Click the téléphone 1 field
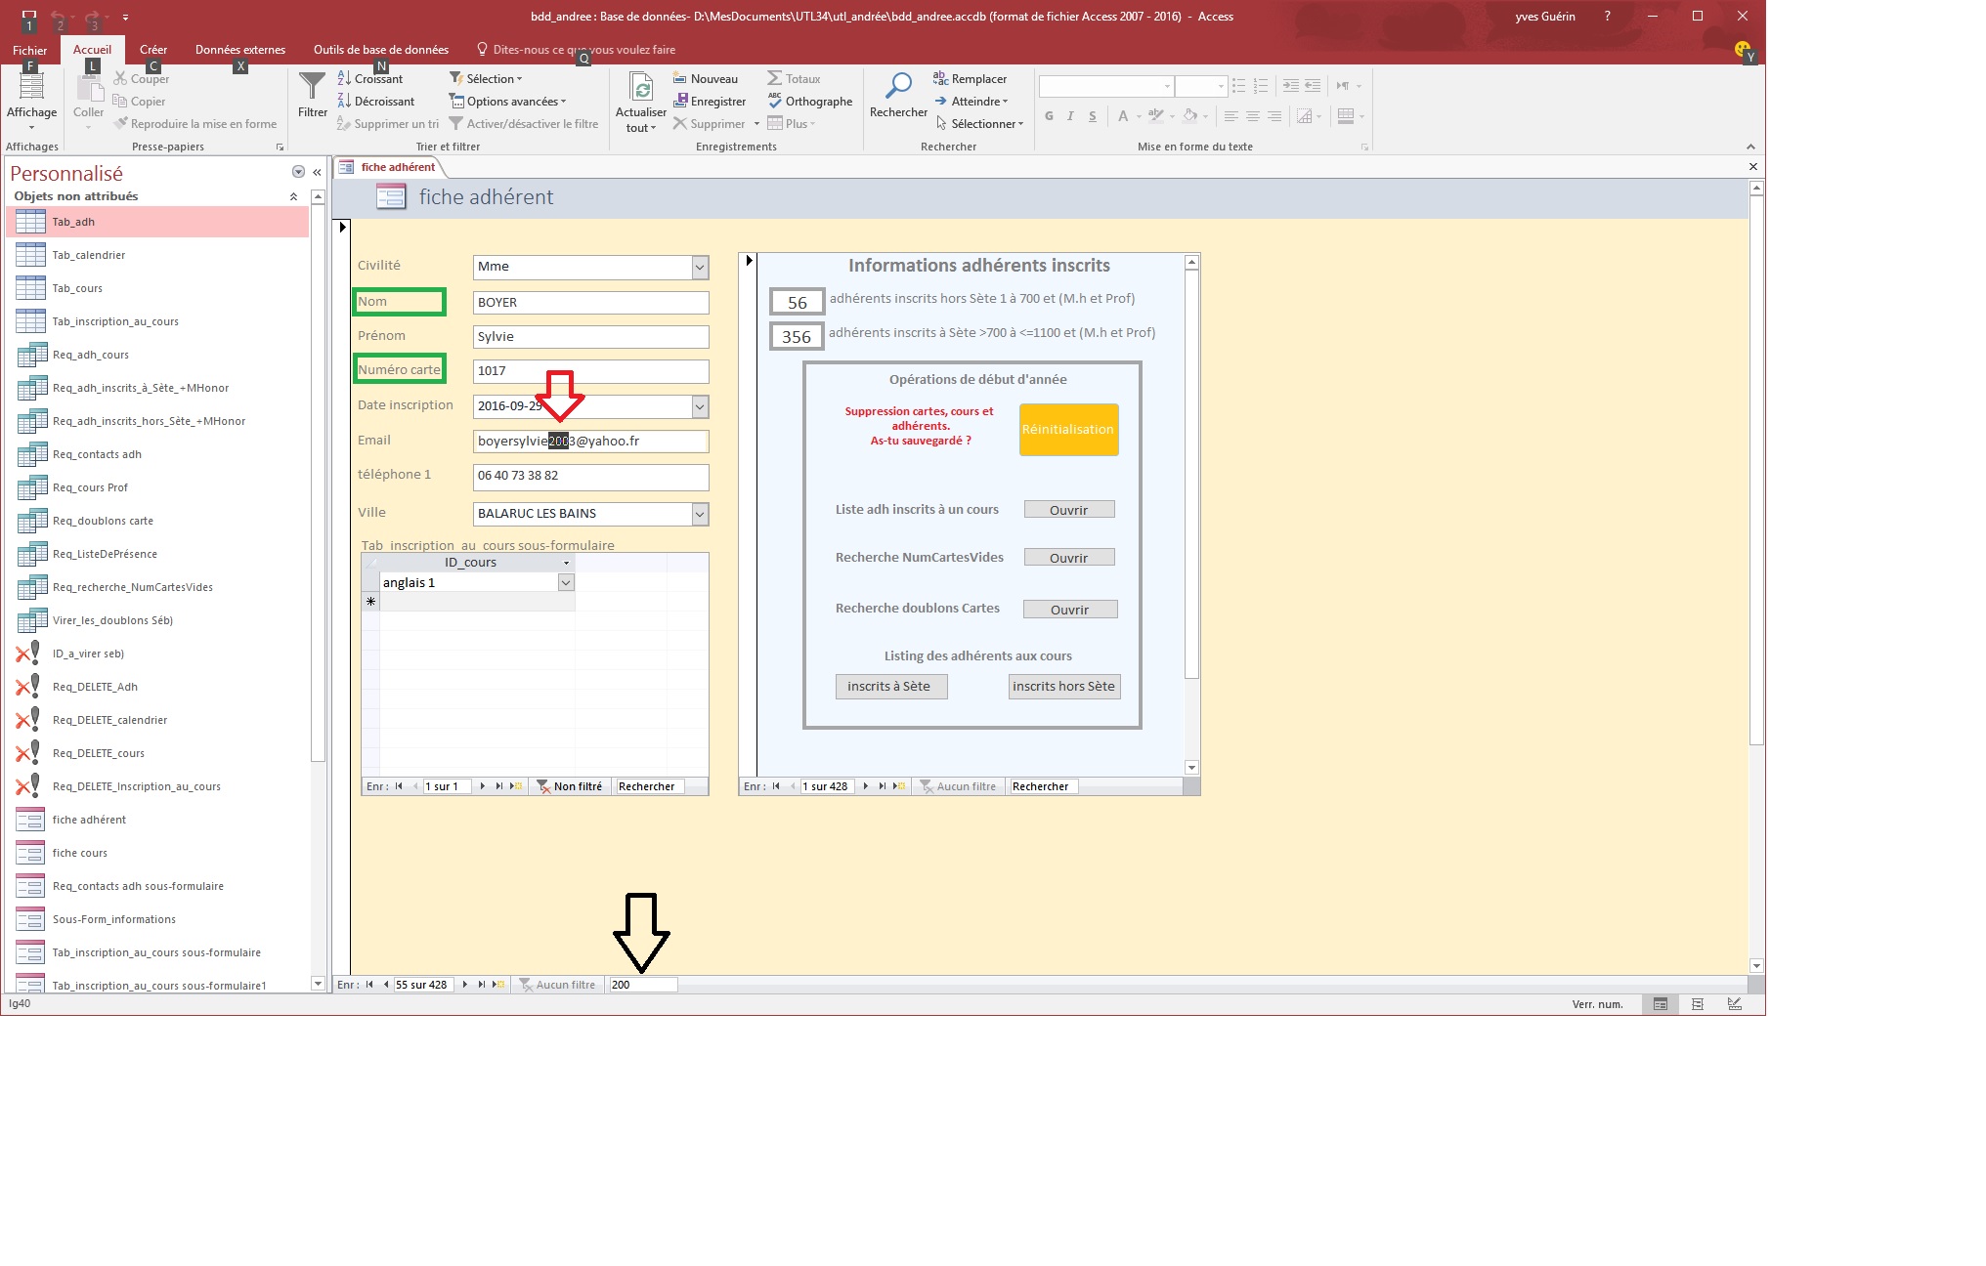 point(591,477)
